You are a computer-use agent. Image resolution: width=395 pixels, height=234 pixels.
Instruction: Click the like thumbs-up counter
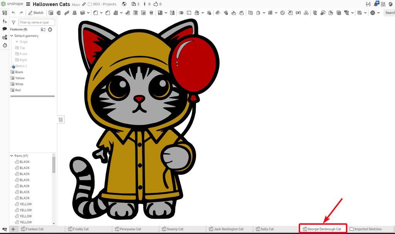pos(157,4)
